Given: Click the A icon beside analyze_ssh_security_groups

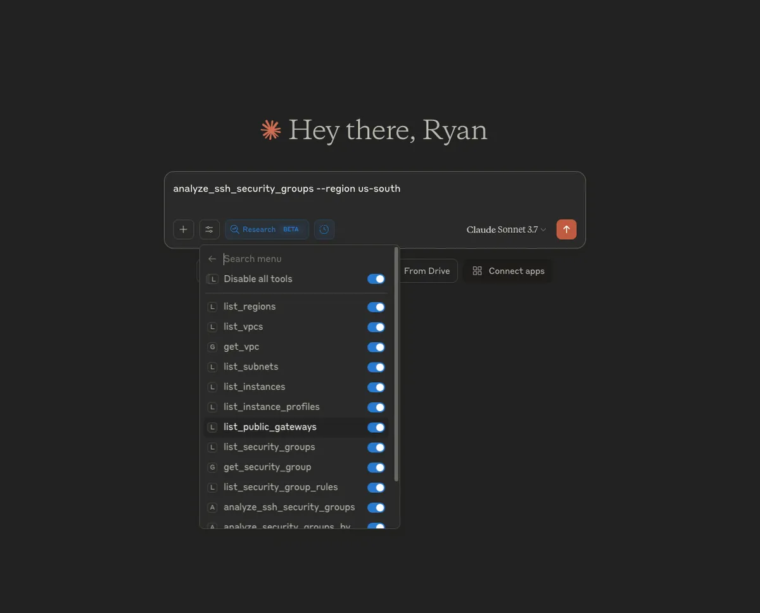Looking at the screenshot, I should pyautogui.click(x=213, y=507).
